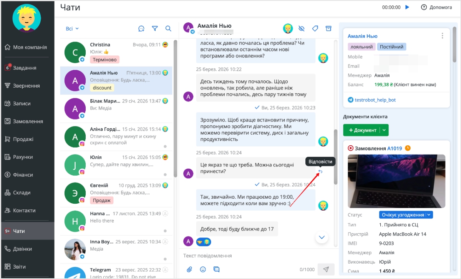
Task: Start the timer play button
Action: point(407,7)
